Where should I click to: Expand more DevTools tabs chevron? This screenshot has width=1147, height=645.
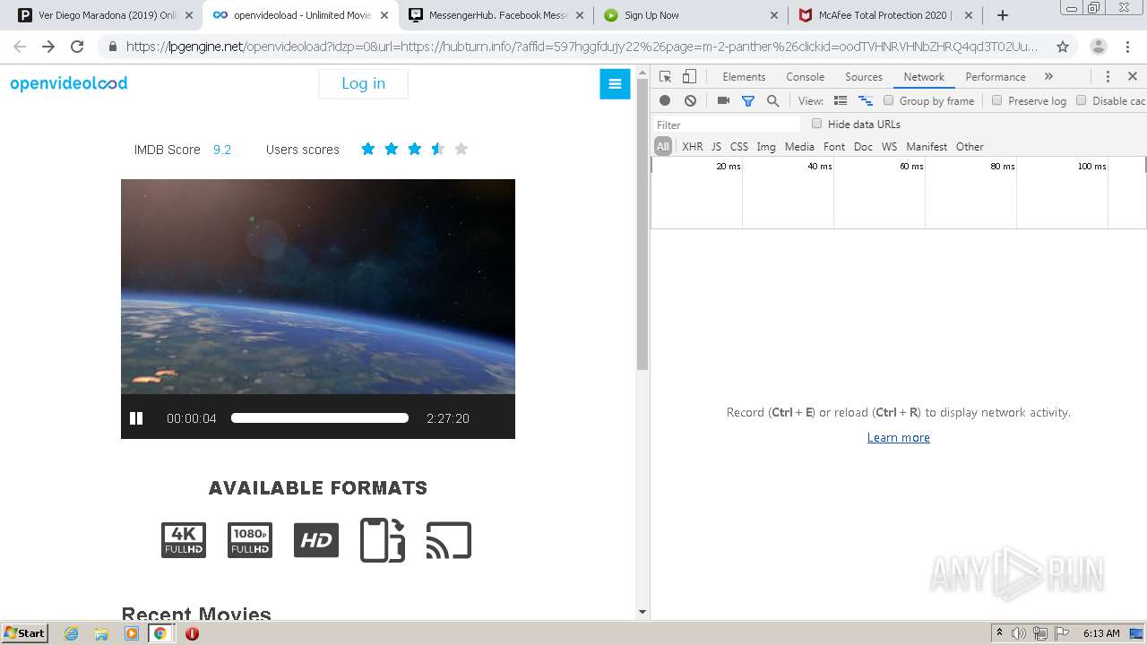(1048, 77)
